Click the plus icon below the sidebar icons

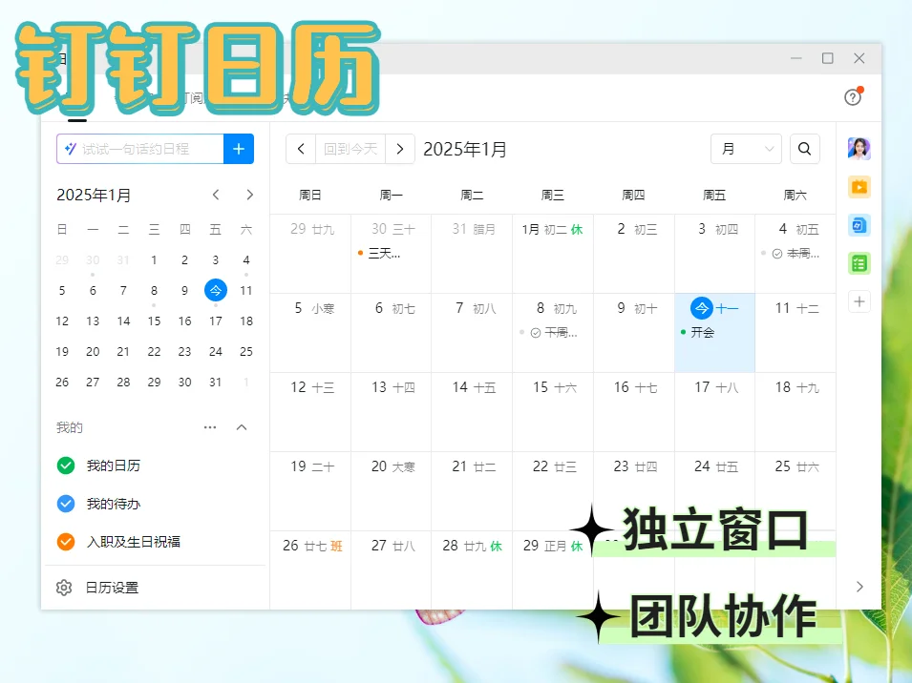coord(859,300)
